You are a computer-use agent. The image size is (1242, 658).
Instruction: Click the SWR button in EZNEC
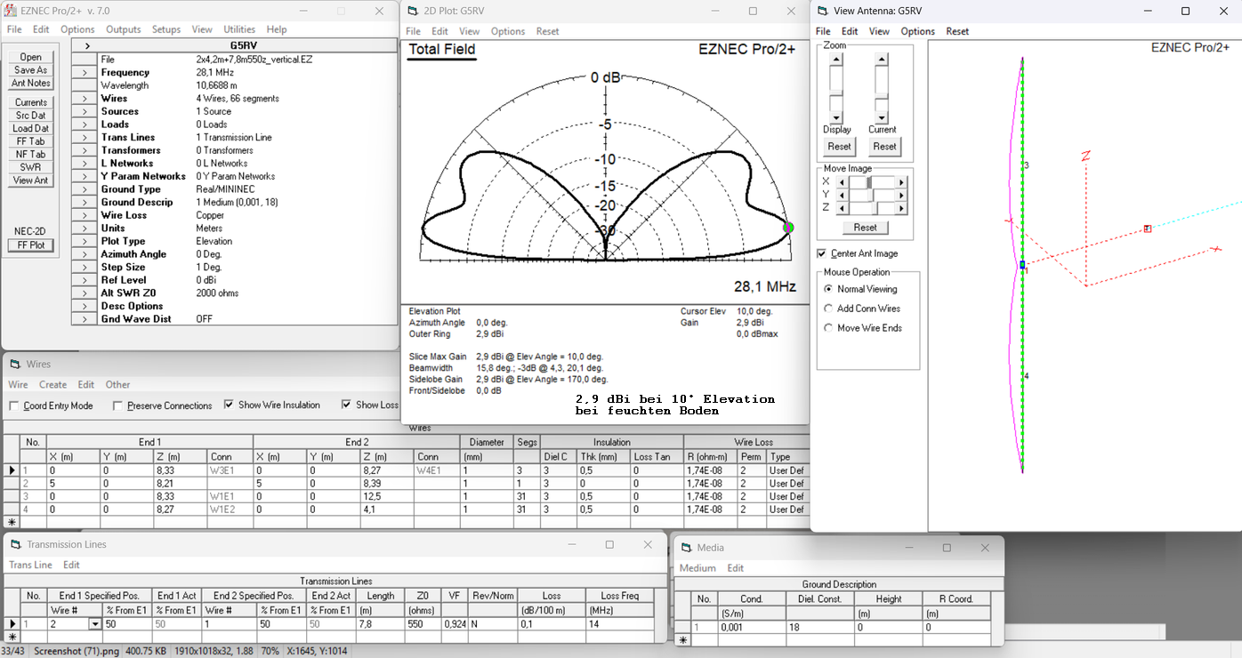pyautogui.click(x=31, y=167)
